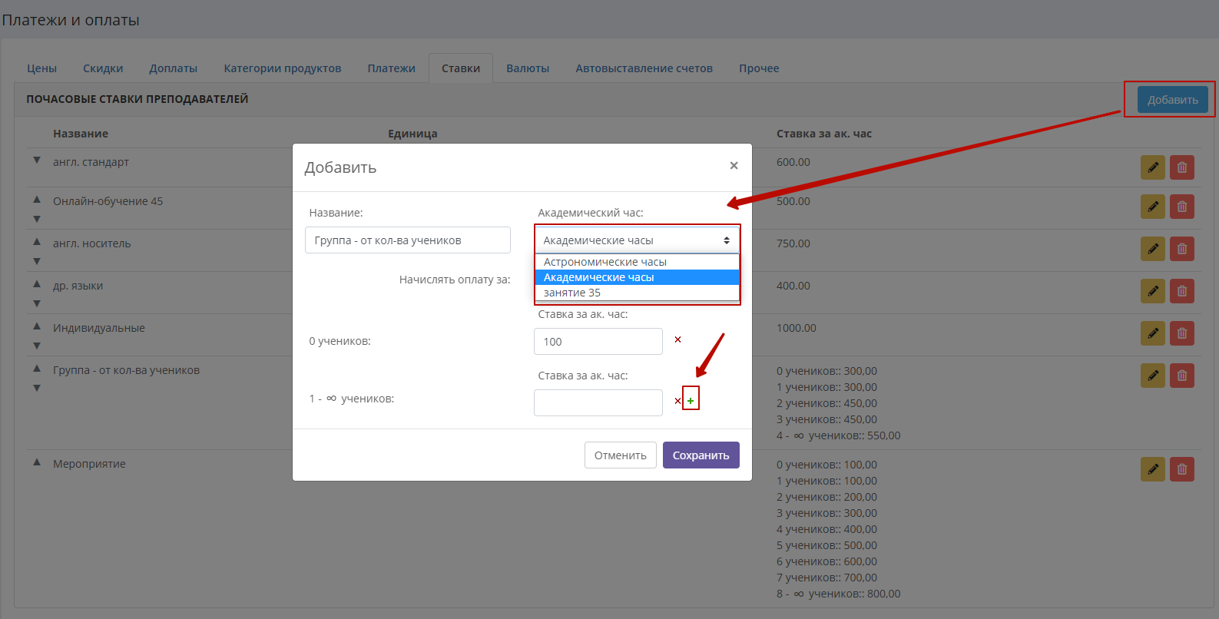The height and width of the screenshot is (619, 1219).
Task: Move англ. носитель row up
Action: tap(37, 241)
